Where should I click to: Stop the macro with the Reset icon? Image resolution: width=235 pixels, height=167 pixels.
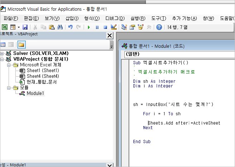[105, 27]
